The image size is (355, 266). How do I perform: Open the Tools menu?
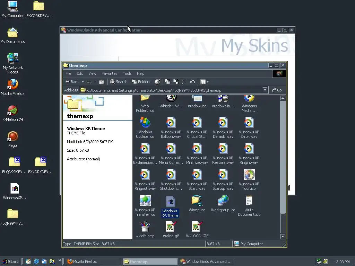point(127,73)
